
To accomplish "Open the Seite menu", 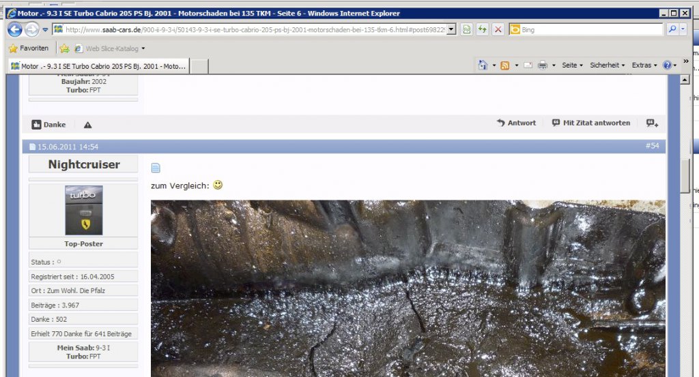I will point(572,65).
